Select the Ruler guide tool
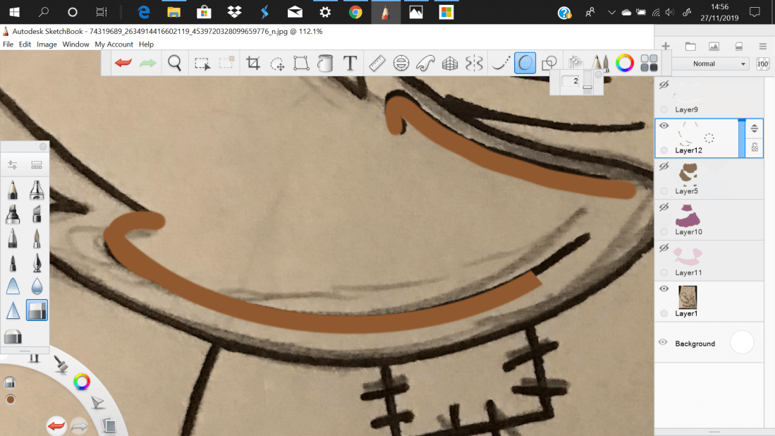This screenshot has height=436, width=775. 377,63
